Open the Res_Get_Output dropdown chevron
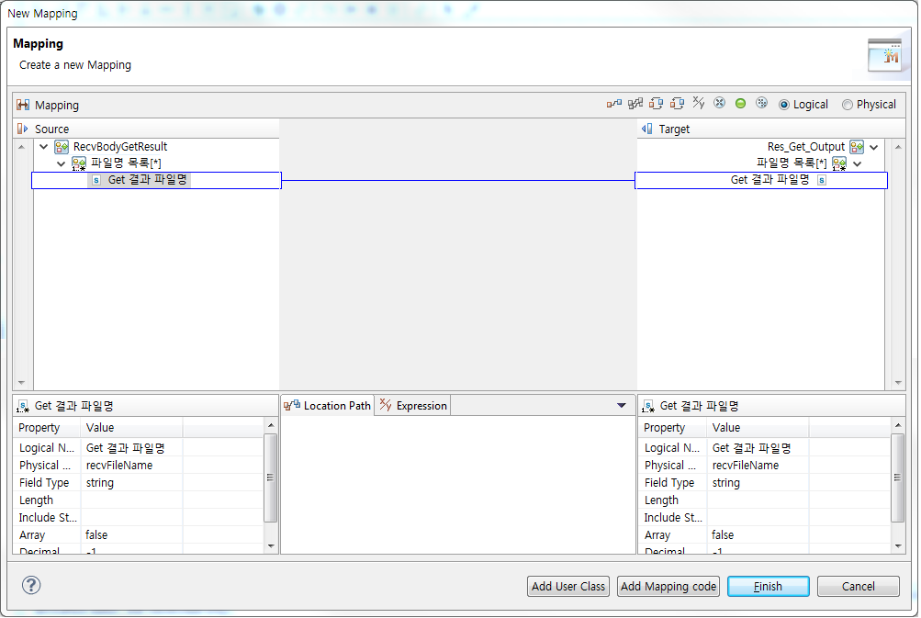921x618 pixels. (x=873, y=146)
